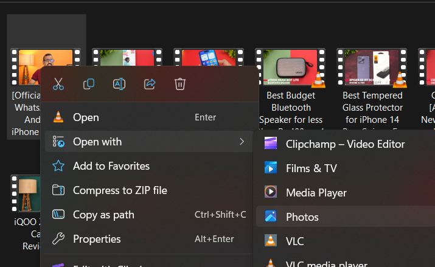Expand the Open with submenu
The height and width of the screenshot is (267, 435).
pos(149,142)
